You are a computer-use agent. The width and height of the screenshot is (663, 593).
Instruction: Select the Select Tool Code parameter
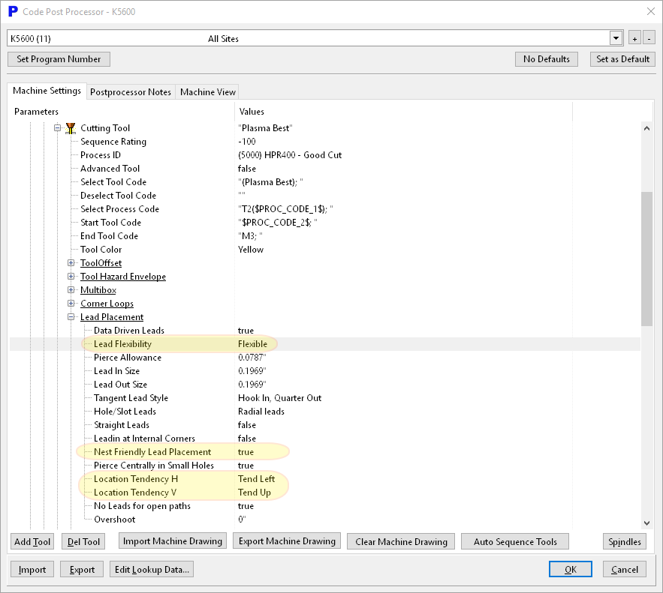[113, 182]
